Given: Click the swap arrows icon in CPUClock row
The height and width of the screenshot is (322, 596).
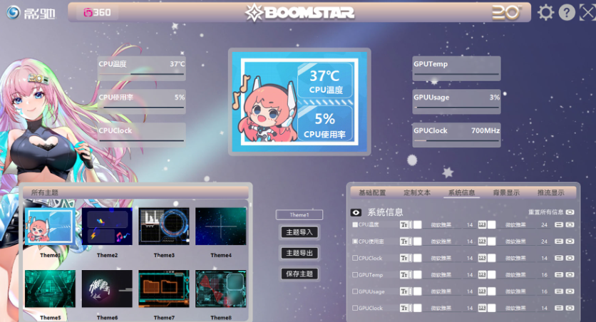Looking at the screenshot, I should 558,258.
